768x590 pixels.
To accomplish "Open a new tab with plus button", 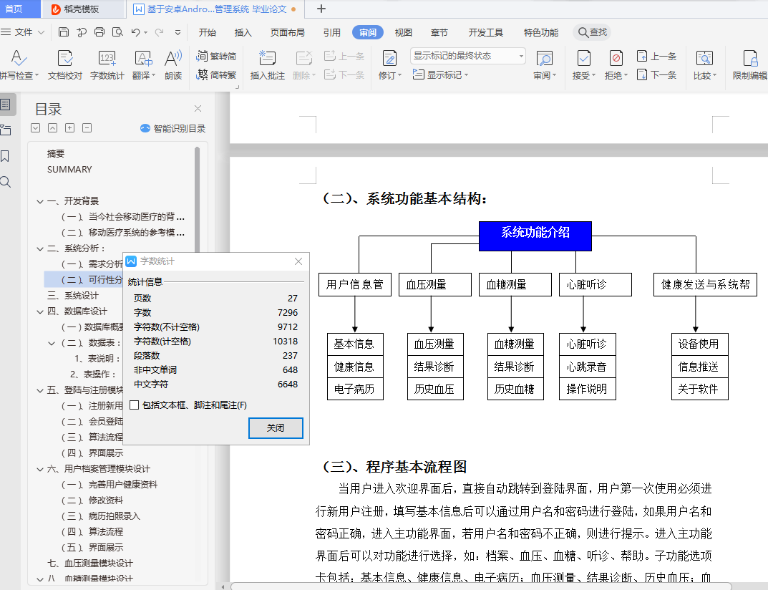I will tap(321, 9).
